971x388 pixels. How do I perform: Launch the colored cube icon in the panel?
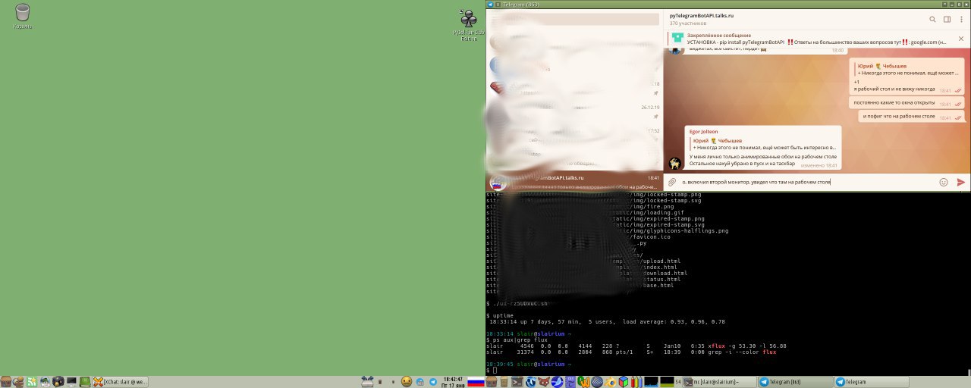coord(624,381)
